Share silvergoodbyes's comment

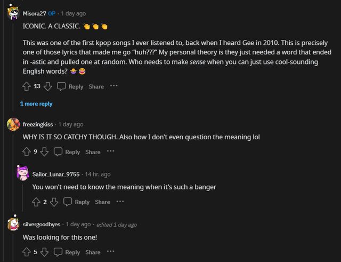(93, 252)
